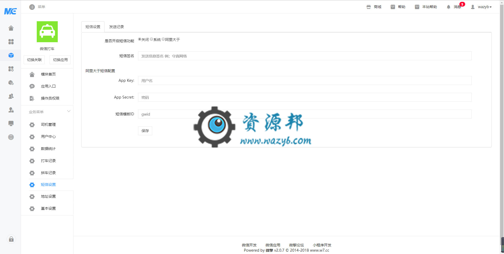This screenshot has width=504, height=254.
Task: Check 消息 notifications with the bell
Action: click(454, 7)
